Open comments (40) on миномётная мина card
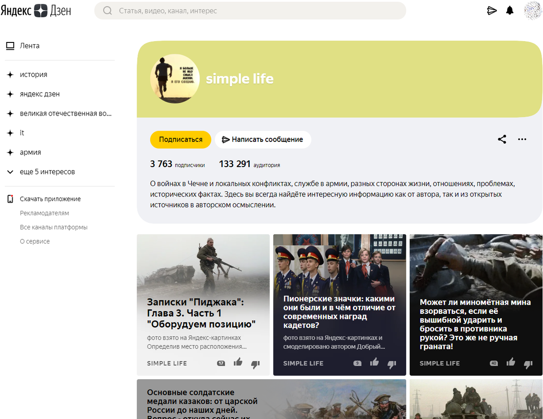Viewport: 543px width, 419px height. coord(494,363)
